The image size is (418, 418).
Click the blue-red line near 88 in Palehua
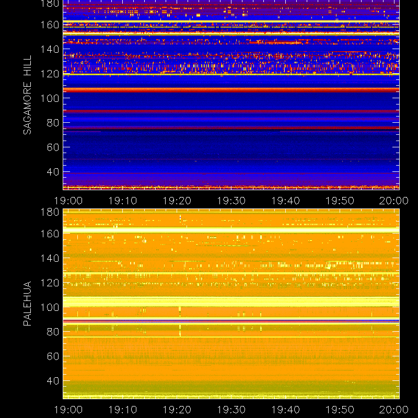click(231, 321)
